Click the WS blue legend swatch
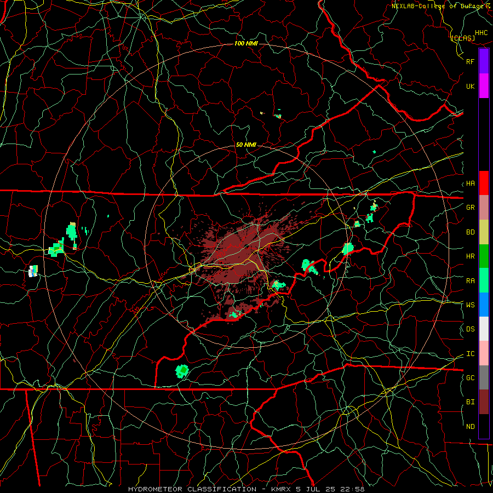Screen dimensions: 493x493 click(484, 305)
